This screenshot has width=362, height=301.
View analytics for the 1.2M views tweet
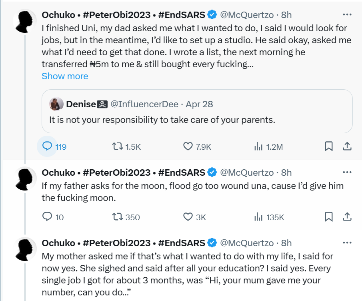(x=258, y=147)
